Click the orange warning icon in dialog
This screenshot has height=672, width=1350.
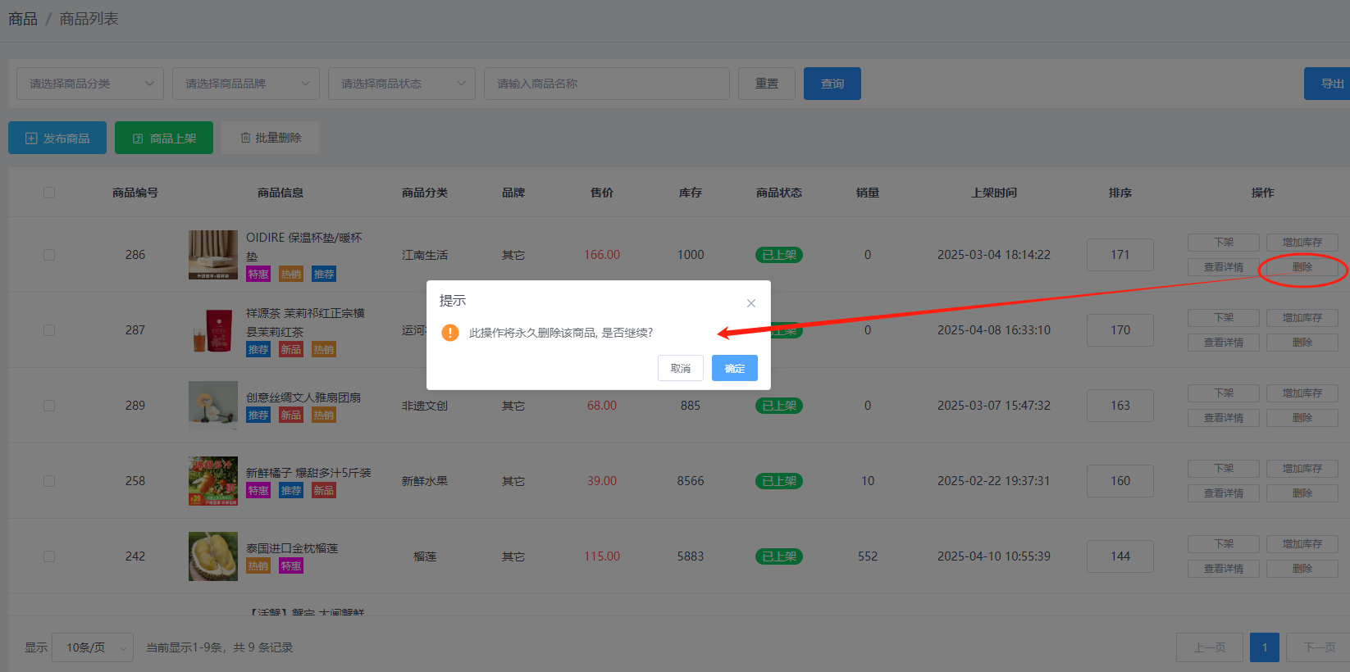click(x=450, y=333)
